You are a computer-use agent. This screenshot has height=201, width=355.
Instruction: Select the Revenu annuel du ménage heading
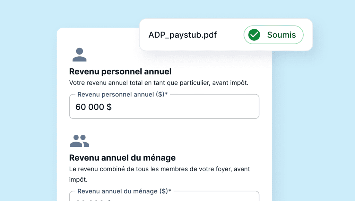point(122,158)
